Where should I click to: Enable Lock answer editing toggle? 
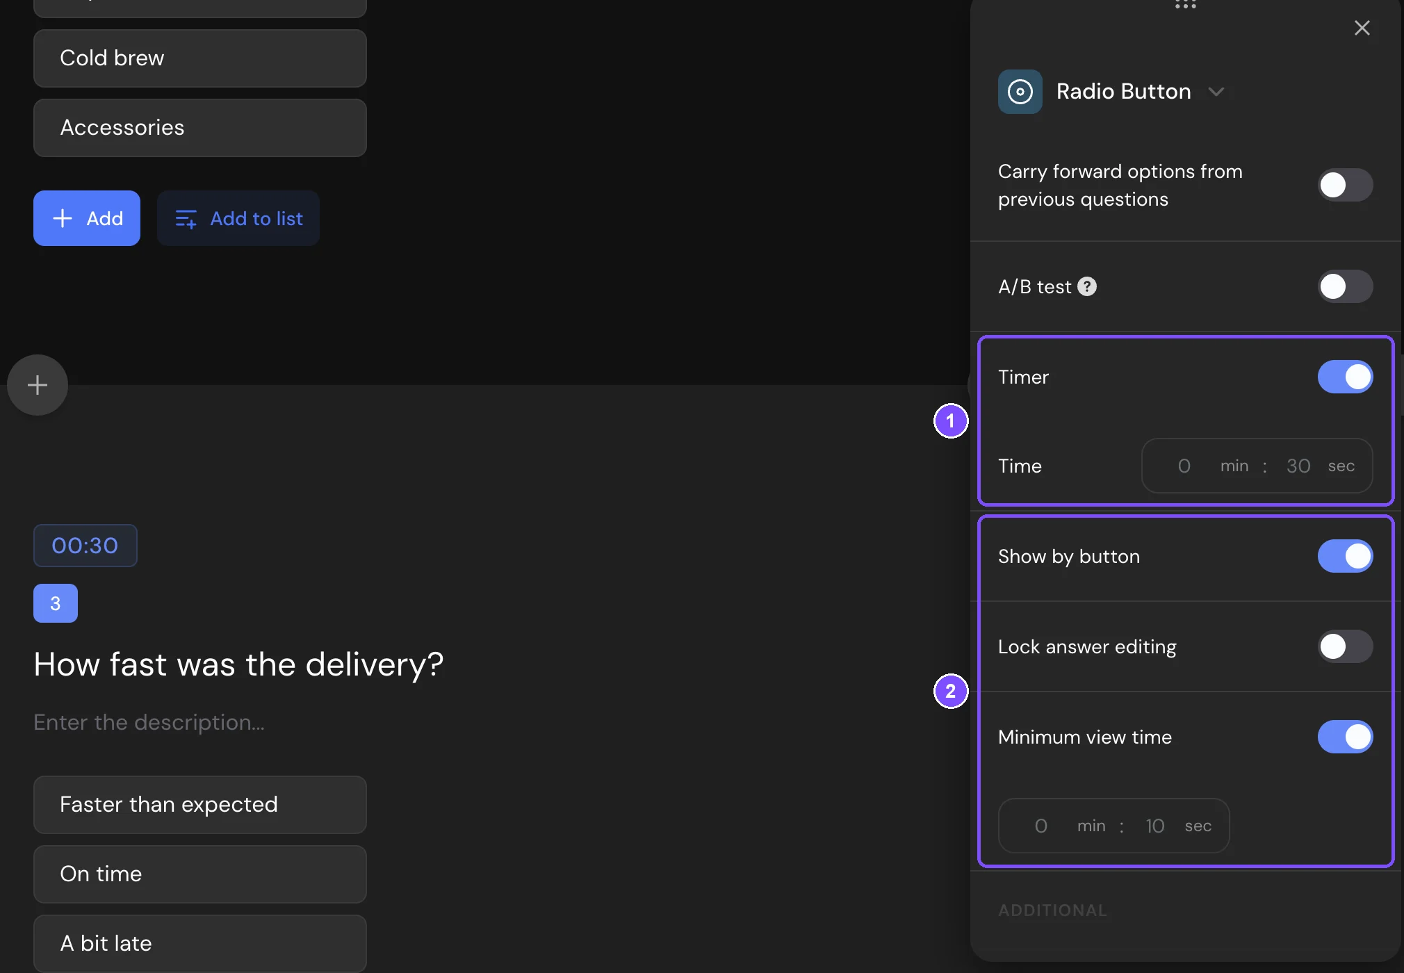tap(1345, 646)
